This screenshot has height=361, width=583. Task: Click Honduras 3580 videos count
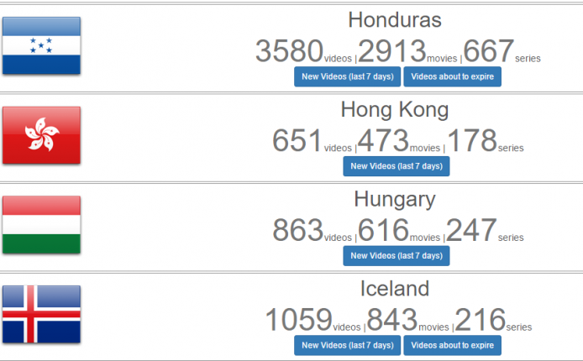289,51
